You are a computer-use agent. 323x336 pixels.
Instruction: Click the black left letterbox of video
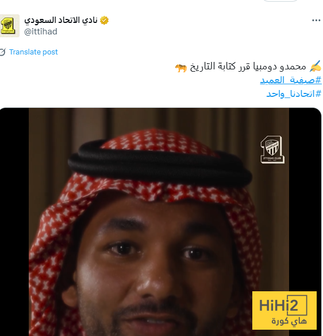click(x=14, y=222)
